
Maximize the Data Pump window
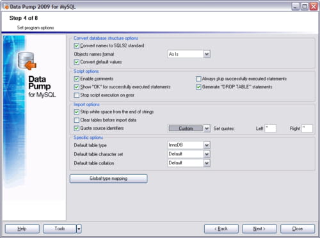[x=305, y=6]
